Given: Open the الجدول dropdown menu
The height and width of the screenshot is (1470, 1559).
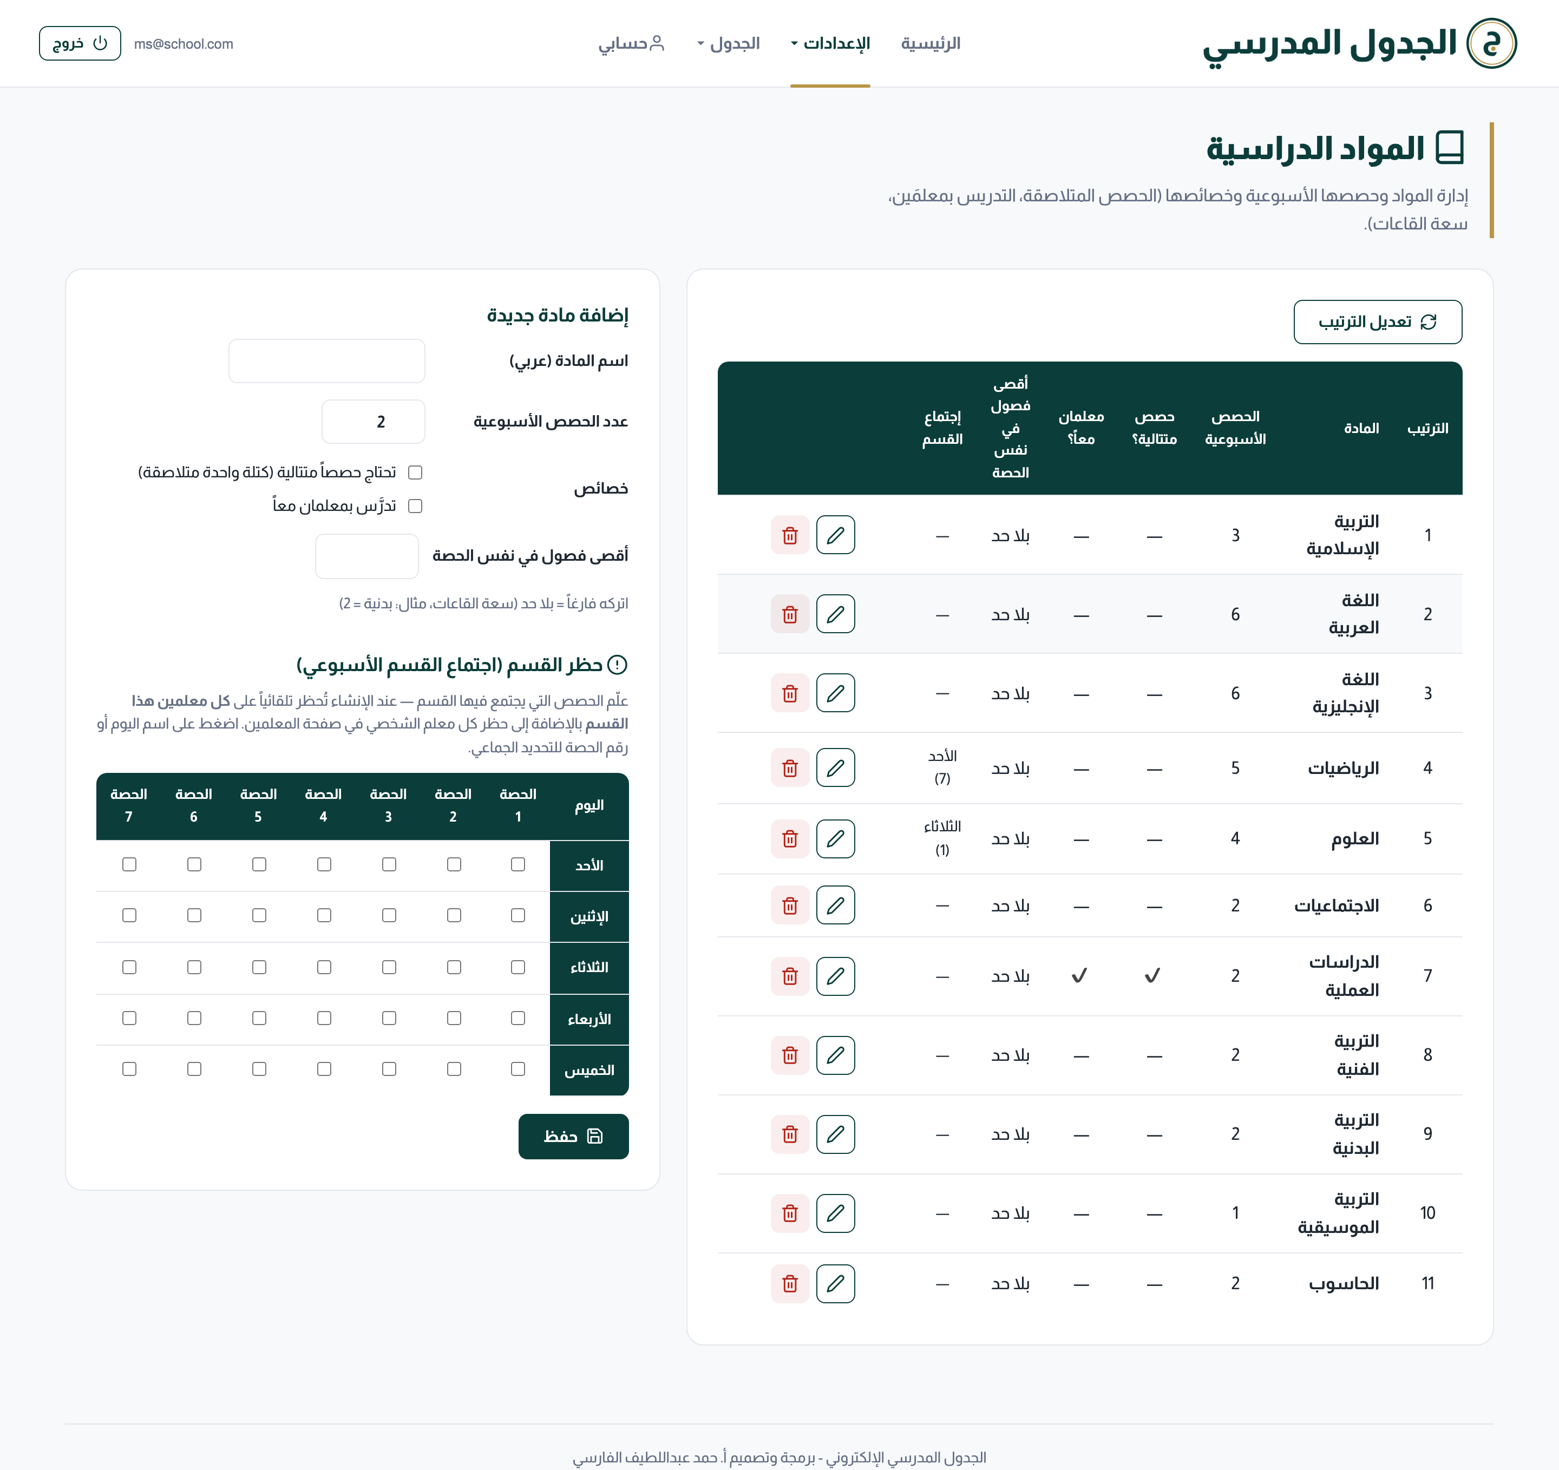Looking at the screenshot, I should (729, 43).
